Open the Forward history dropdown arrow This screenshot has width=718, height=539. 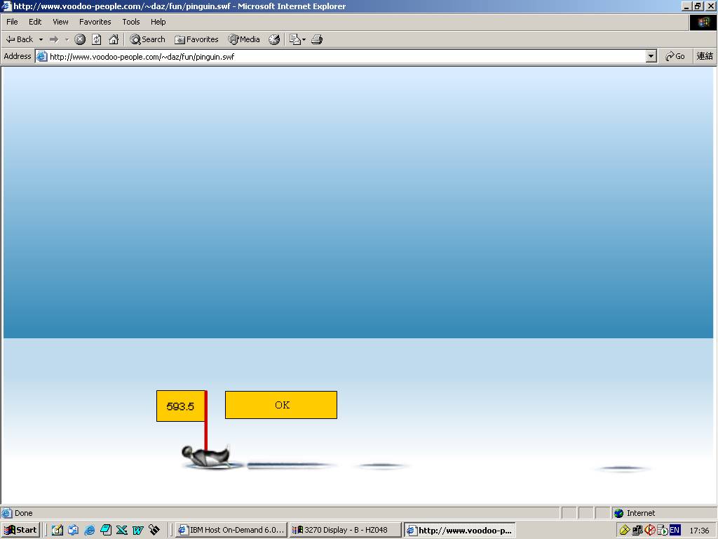point(67,39)
